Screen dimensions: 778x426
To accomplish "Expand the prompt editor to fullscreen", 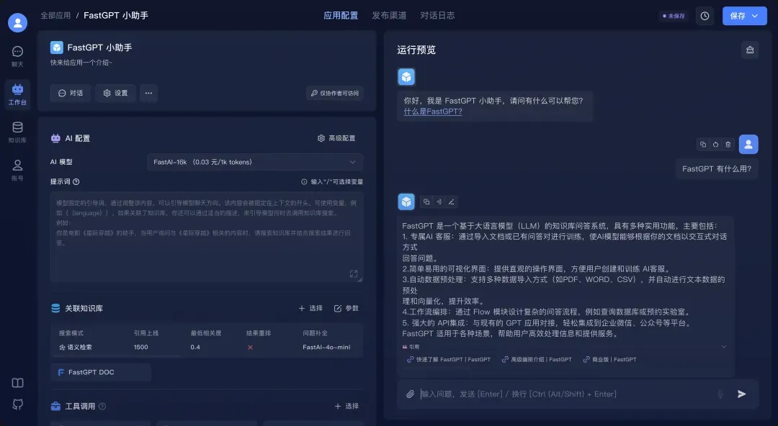I will pyautogui.click(x=353, y=273).
